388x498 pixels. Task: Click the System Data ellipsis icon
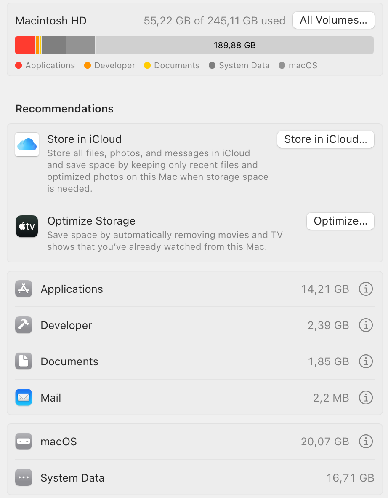click(24, 477)
